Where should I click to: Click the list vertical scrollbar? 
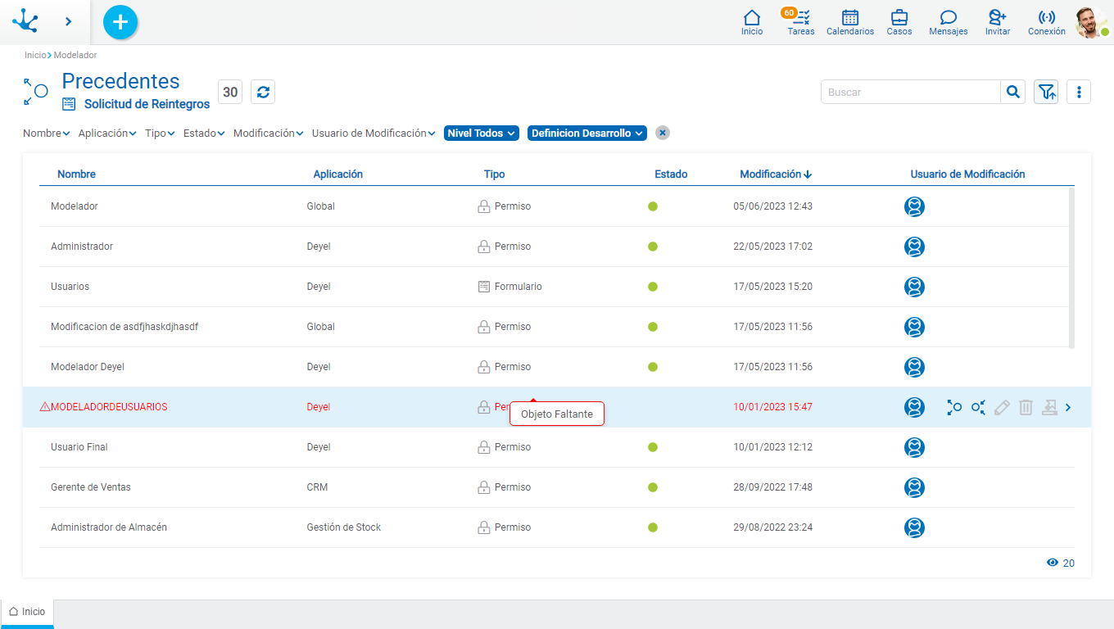tap(1072, 268)
